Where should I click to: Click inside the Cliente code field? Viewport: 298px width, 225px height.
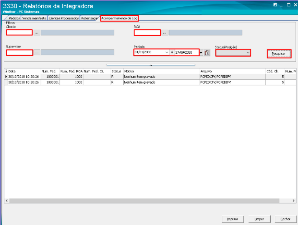coord(19,33)
